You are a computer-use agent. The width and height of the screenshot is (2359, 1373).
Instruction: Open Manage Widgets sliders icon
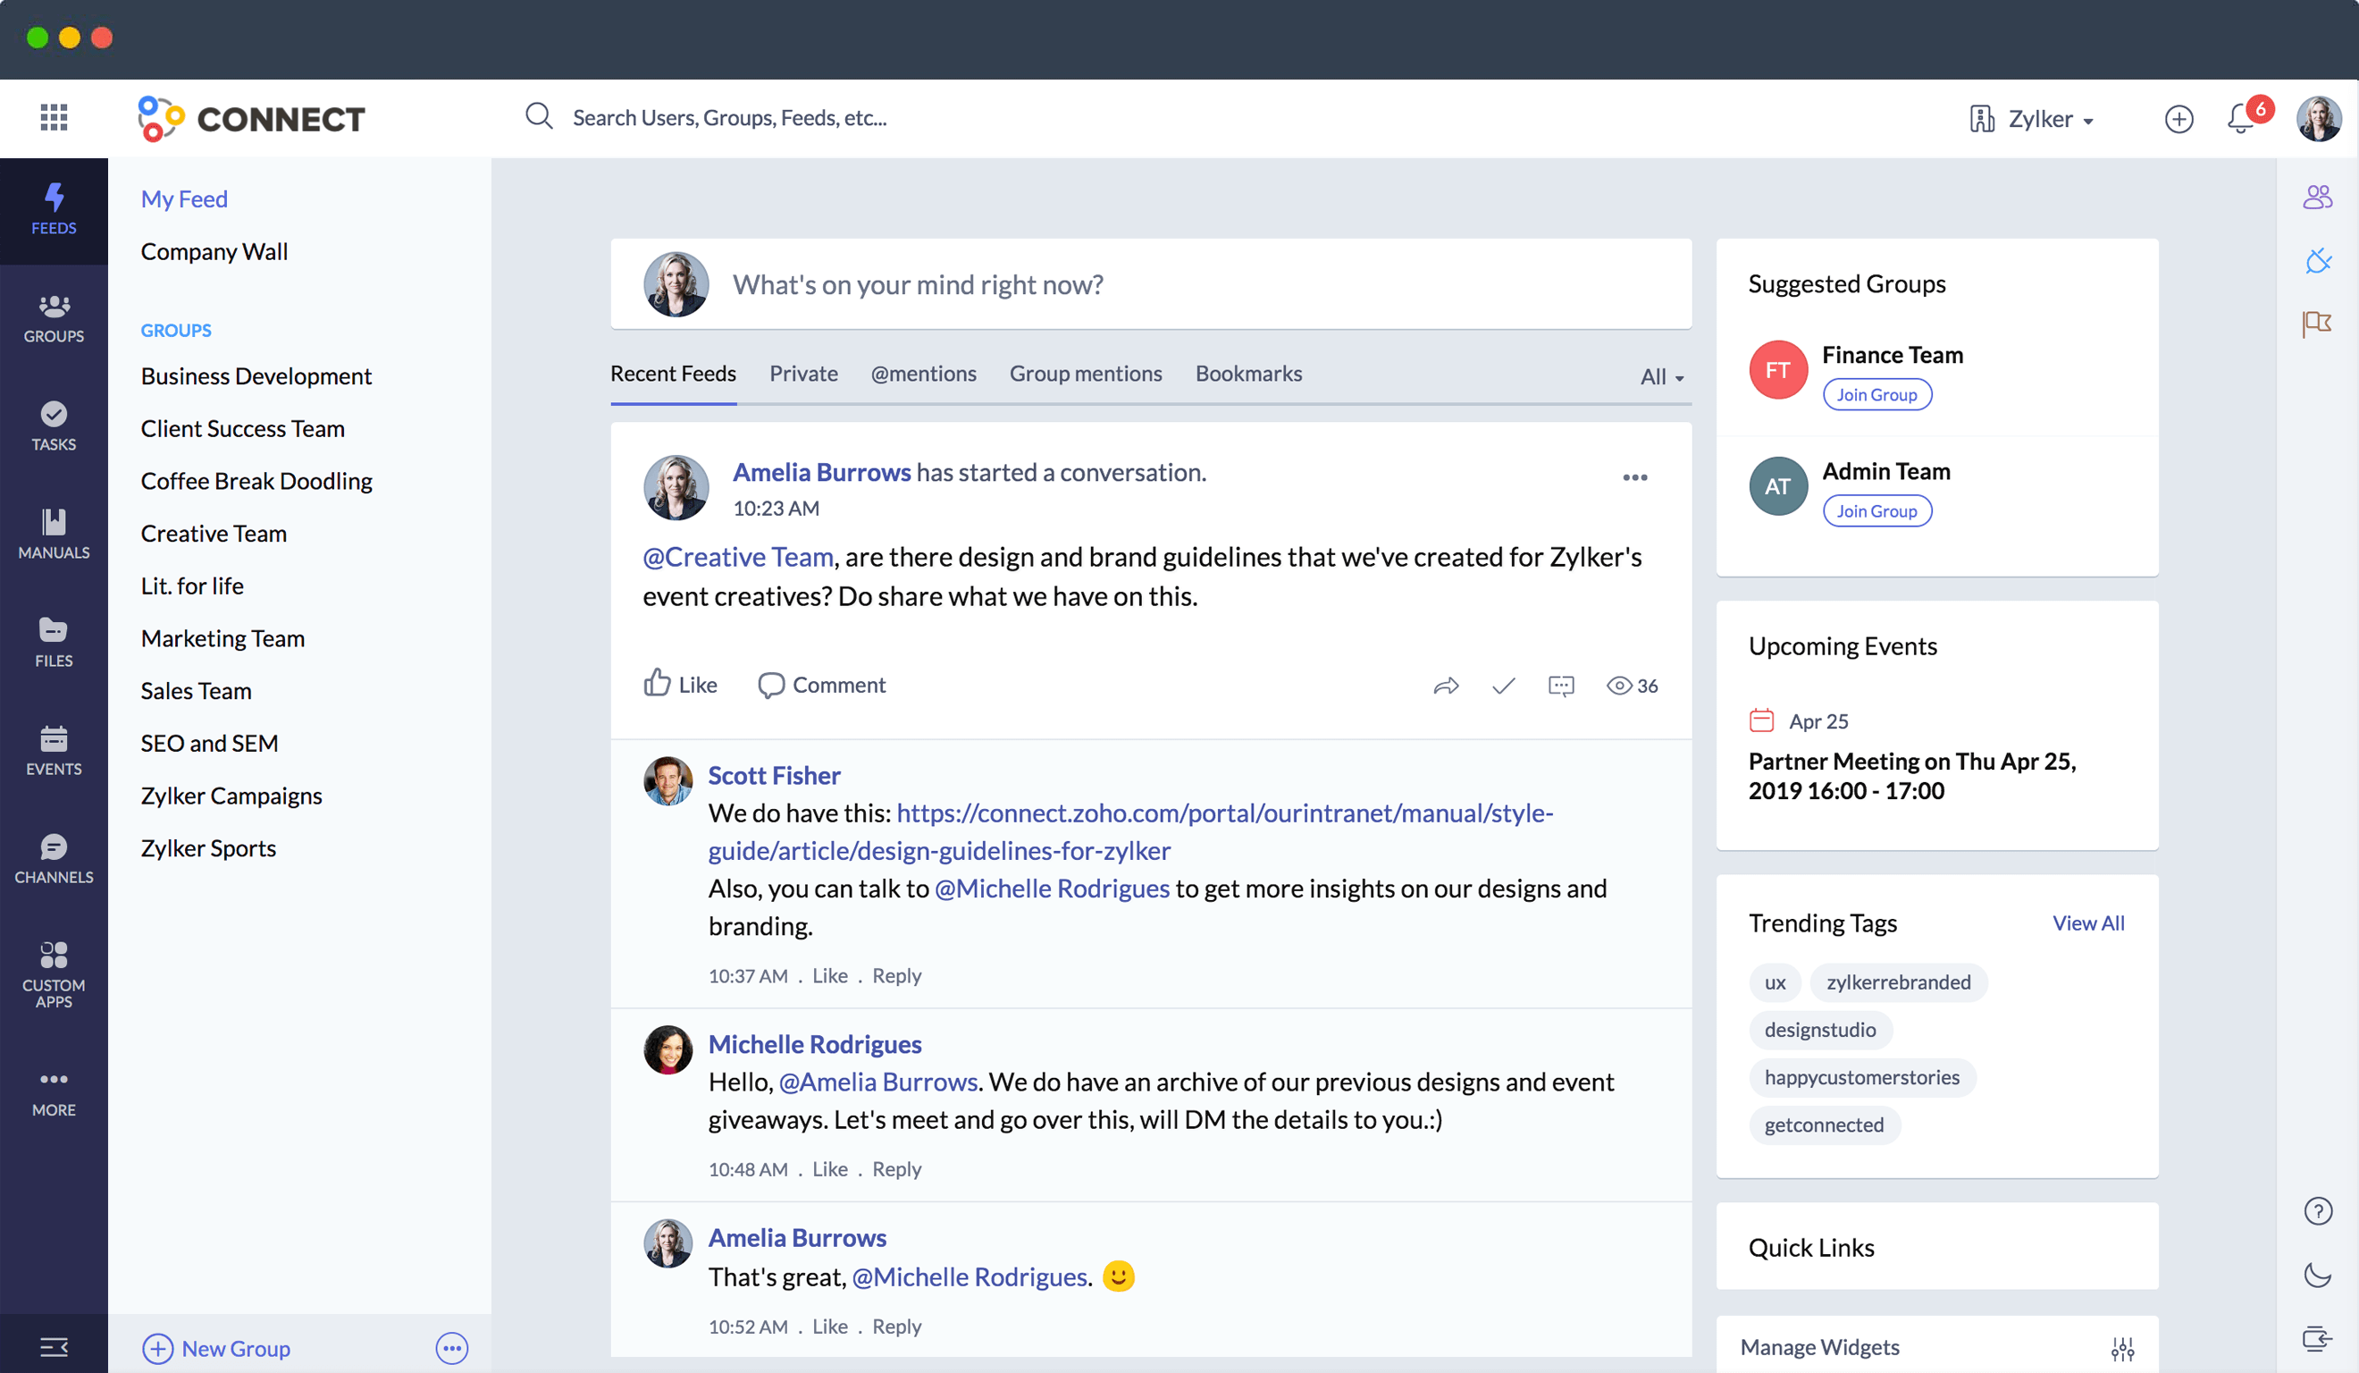[2123, 1349]
